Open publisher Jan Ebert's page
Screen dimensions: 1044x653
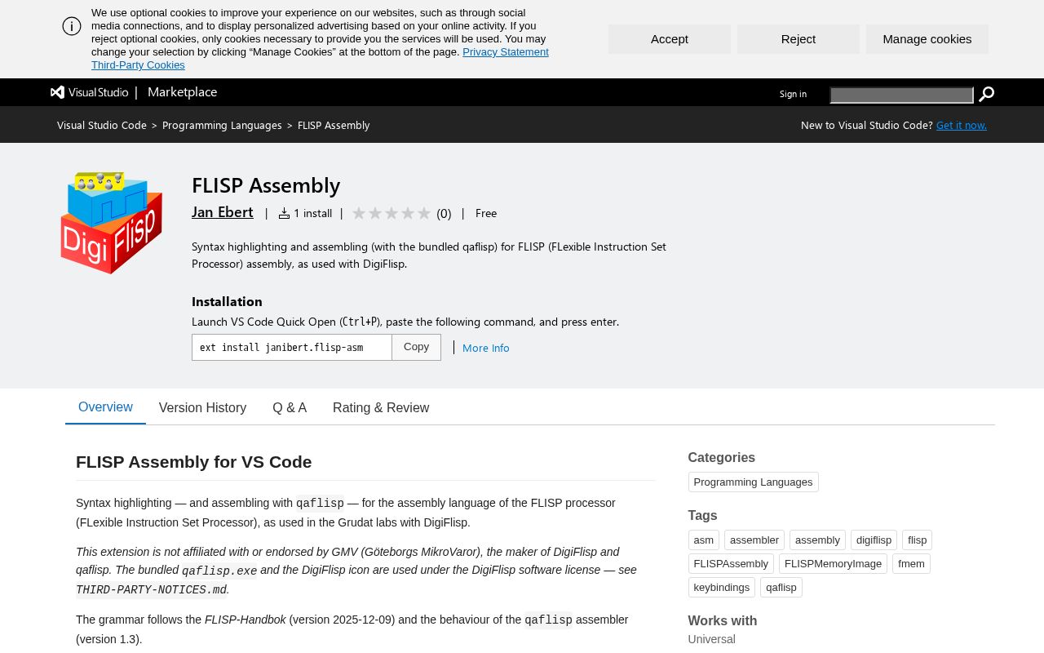(223, 212)
